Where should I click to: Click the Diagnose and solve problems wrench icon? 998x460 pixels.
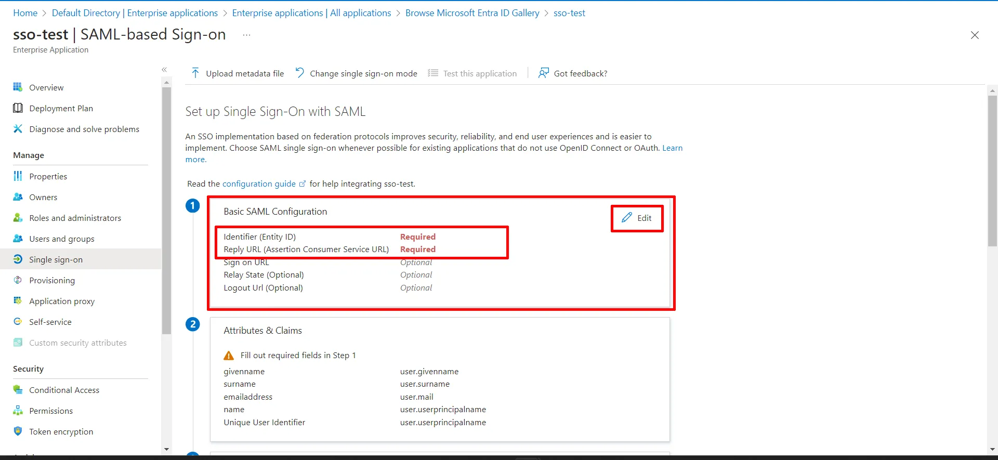point(18,128)
